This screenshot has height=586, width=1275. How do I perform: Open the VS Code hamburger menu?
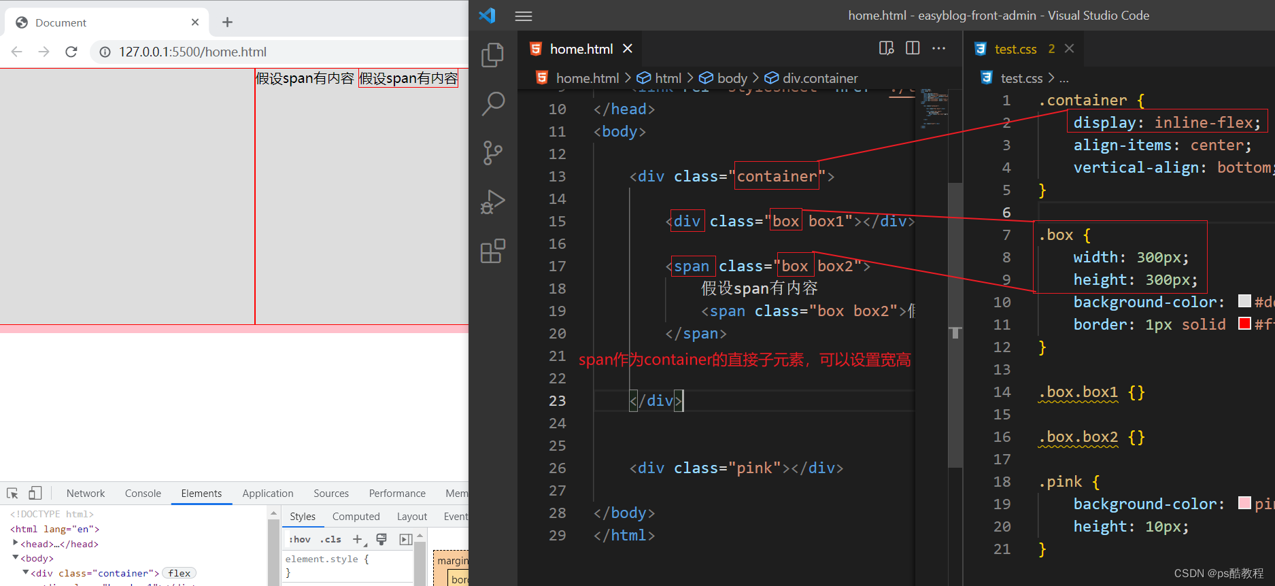(524, 16)
